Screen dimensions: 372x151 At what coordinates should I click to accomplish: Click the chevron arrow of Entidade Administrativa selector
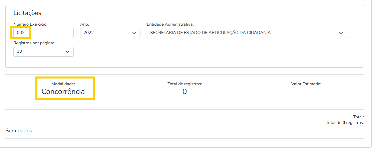coord(341,33)
